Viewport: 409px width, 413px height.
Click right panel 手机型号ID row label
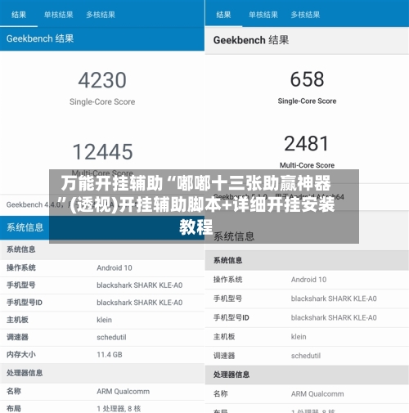point(231,317)
